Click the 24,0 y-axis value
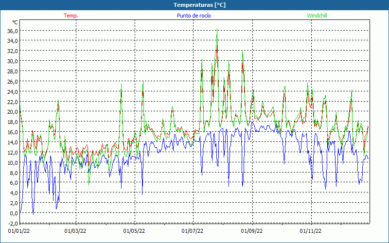Screen dimensions: 389x243 (x=13, y=91)
